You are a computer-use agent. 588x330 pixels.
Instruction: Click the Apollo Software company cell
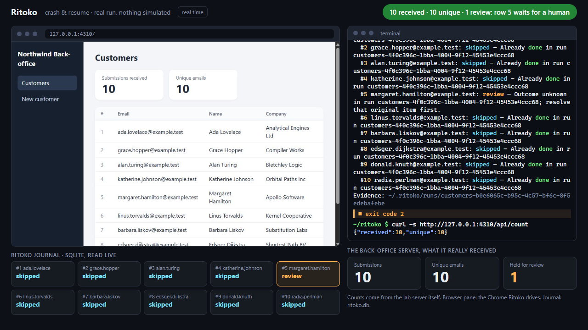tap(285, 198)
